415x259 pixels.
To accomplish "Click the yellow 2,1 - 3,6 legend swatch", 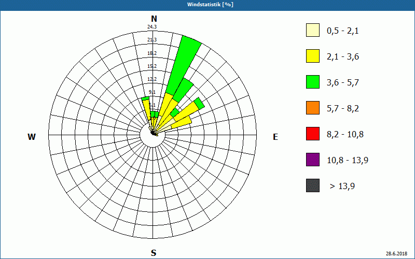I will coord(313,56).
